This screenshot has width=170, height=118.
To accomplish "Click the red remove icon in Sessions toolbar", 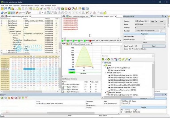I will pos(26,98).
